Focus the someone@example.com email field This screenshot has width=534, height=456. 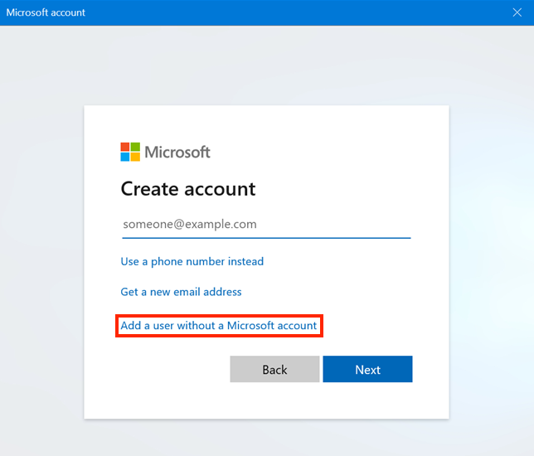[266, 225]
